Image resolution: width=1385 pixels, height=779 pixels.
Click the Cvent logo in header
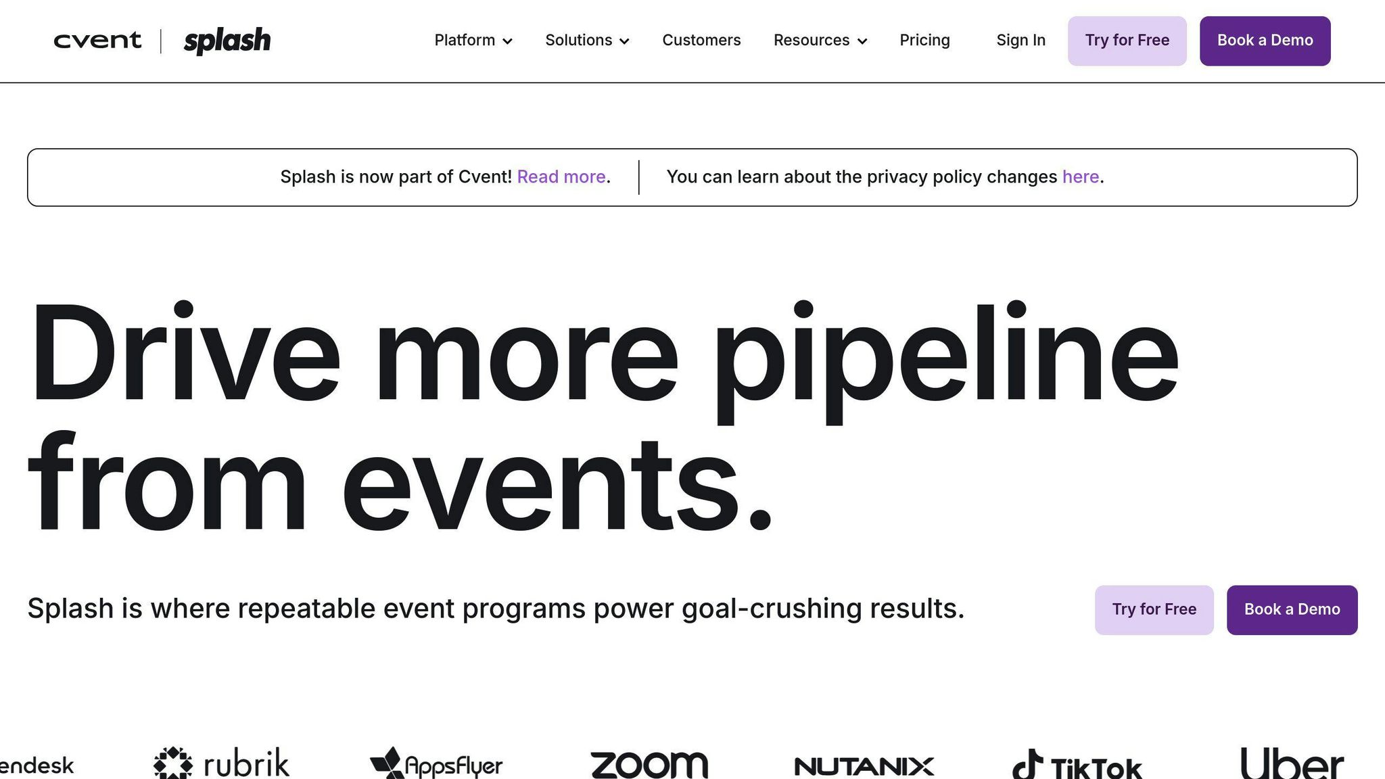[x=97, y=41]
